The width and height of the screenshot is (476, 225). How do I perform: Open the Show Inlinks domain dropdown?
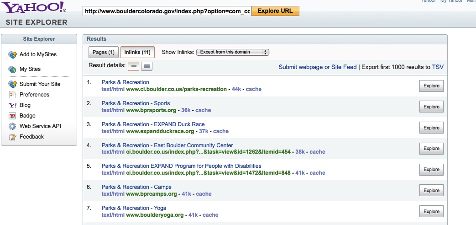point(233,52)
